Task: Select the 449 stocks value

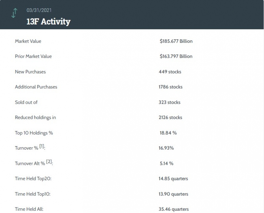Action: (x=170, y=72)
